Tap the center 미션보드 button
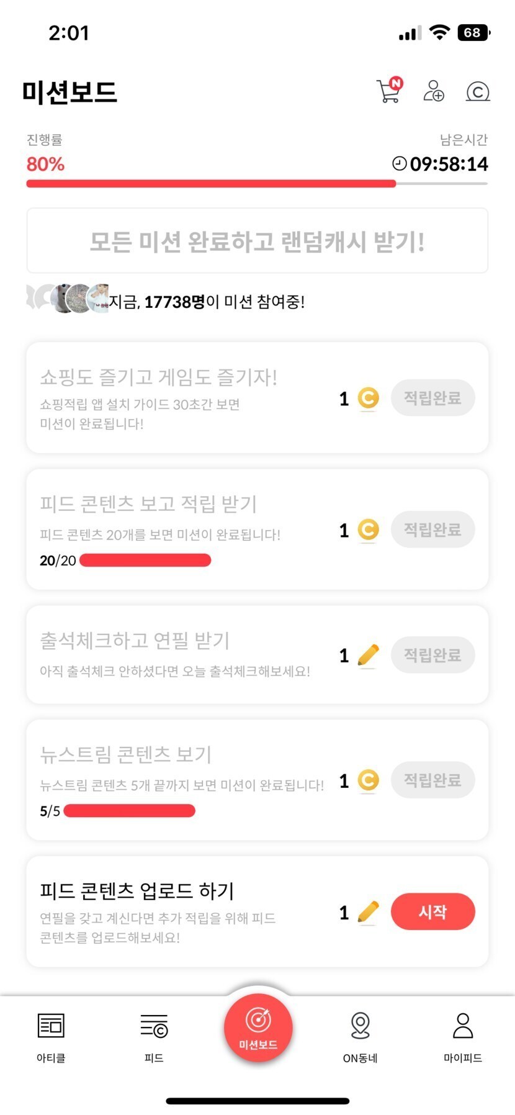Viewport: 515px width, 1115px height. [x=258, y=1027]
